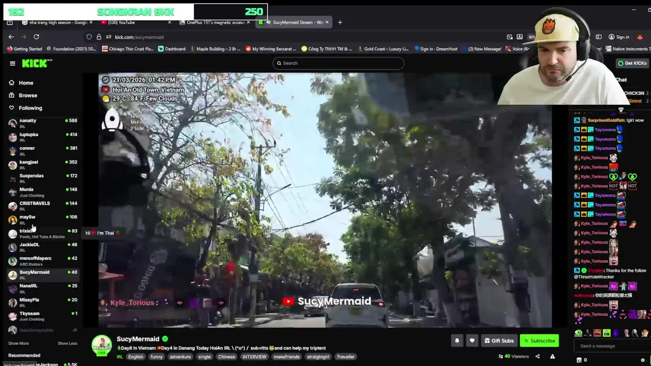Open kangjoel channel in sidebar
The height and width of the screenshot is (366, 651).
43,164
